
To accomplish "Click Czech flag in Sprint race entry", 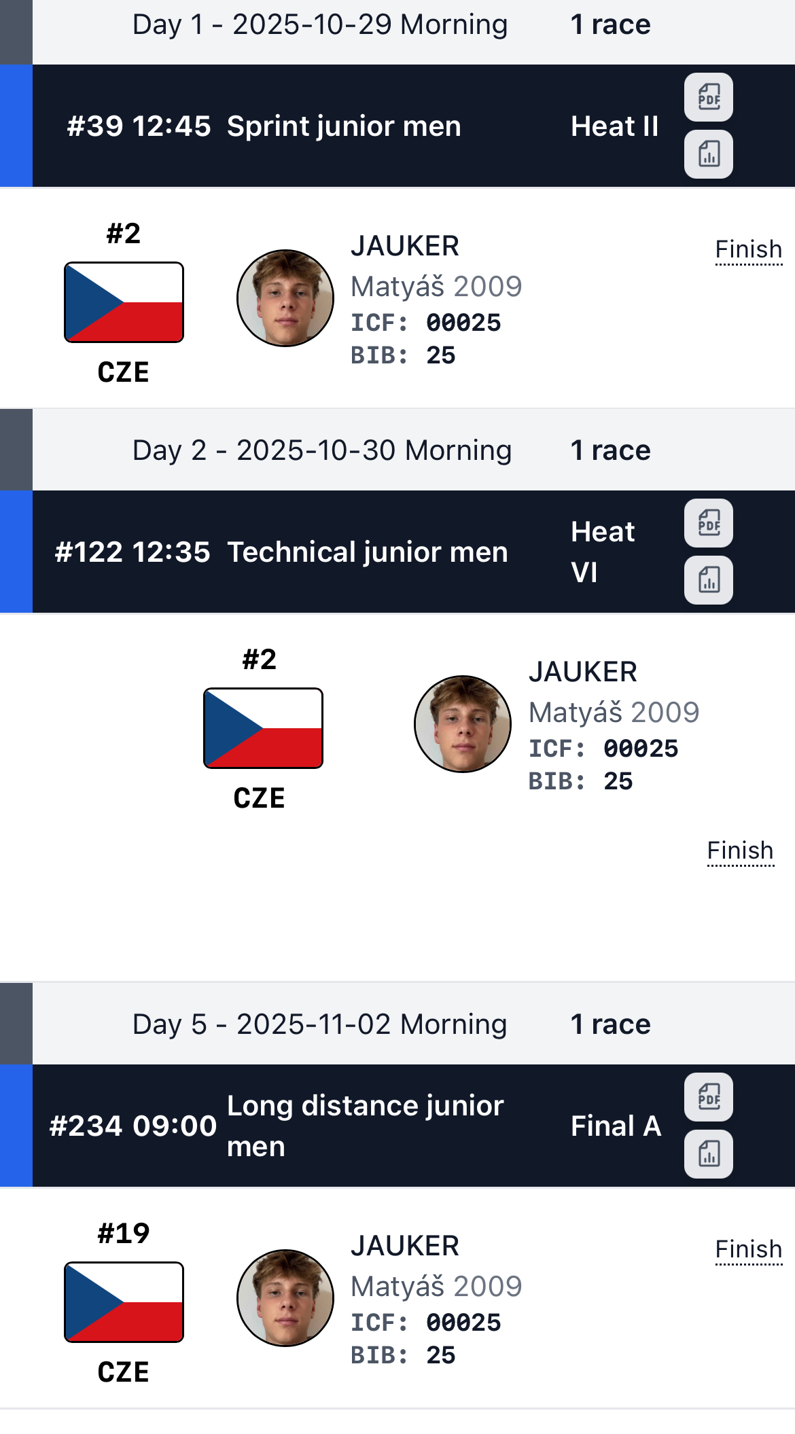I will click(x=124, y=302).
